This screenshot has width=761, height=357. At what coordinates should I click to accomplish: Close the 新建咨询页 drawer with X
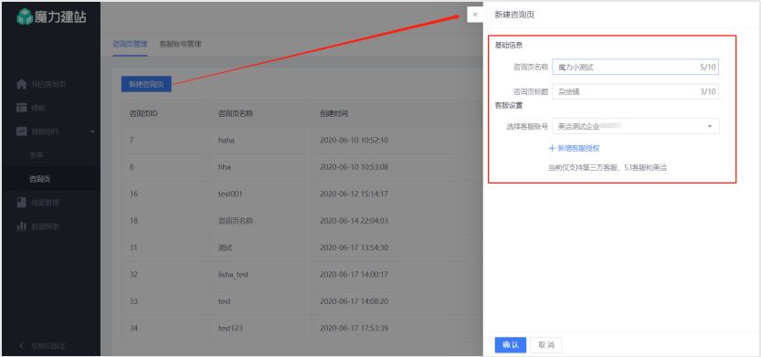475,15
